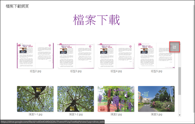The width and height of the screenshot is (195, 124).
Task: Open the 版型4.jpg thumbnail
Action: (x=116, y=56)
